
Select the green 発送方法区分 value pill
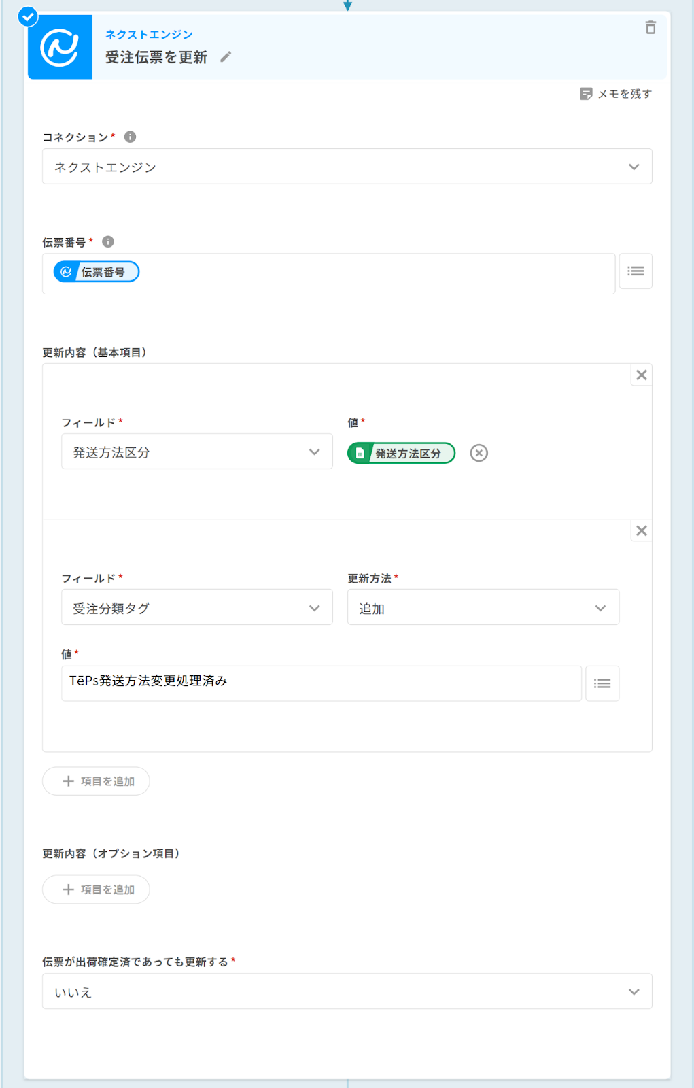point(401,453)
